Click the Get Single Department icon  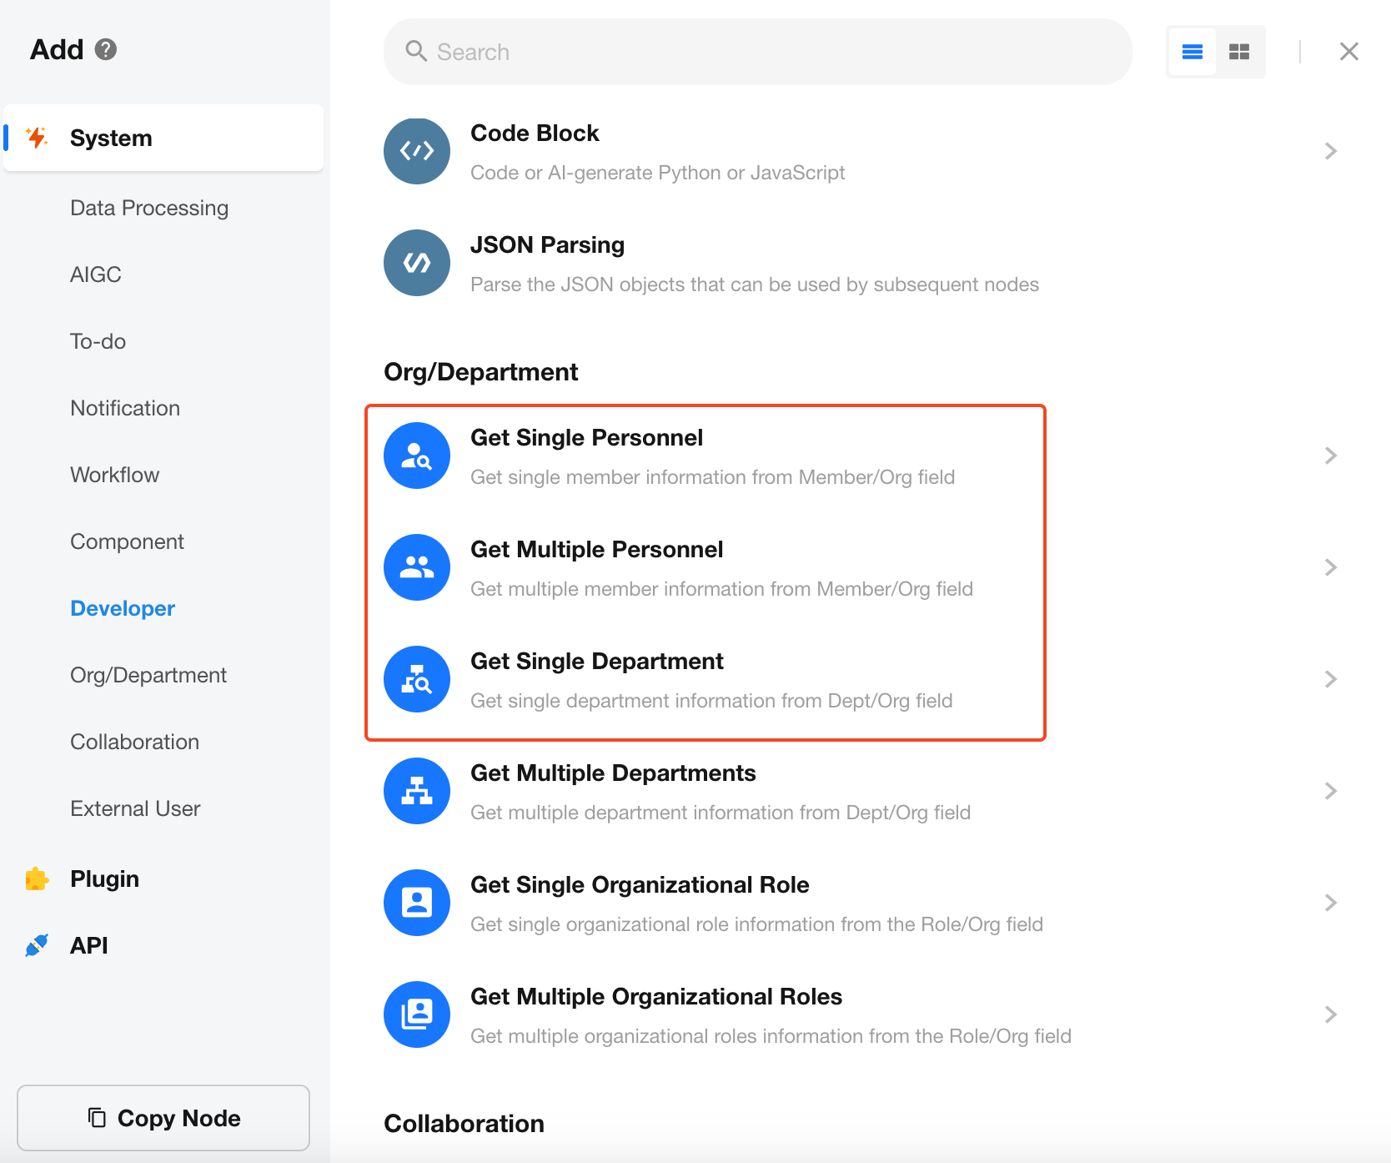[417, 679]
